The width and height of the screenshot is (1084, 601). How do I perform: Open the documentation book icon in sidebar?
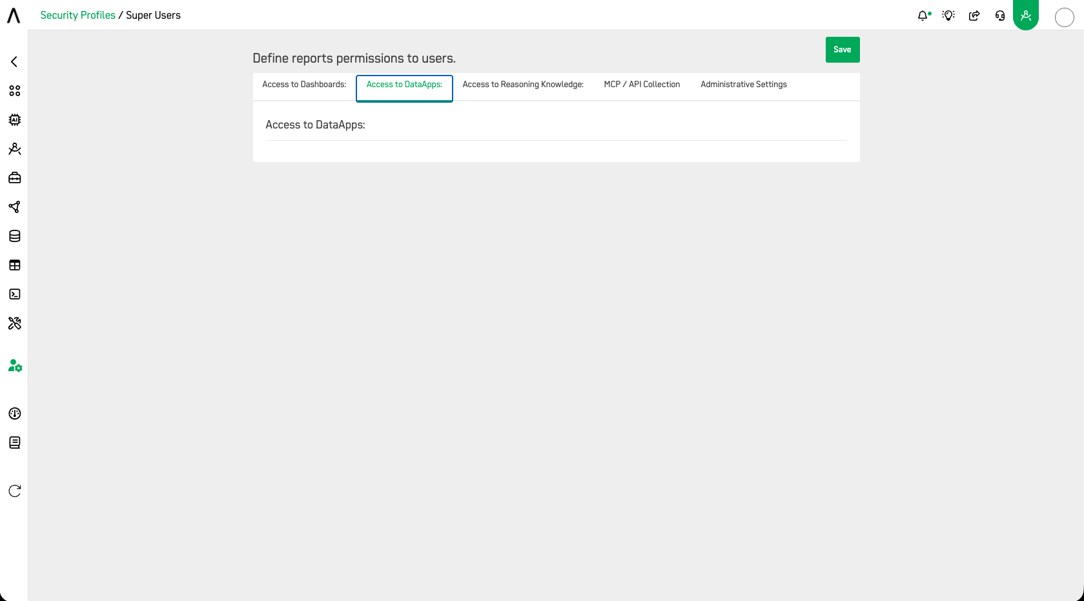pos(14,443)
